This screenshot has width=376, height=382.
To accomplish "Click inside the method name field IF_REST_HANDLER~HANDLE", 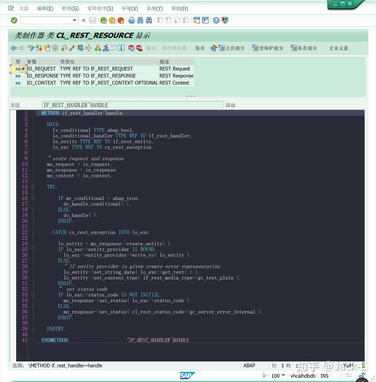I will (x=131, y=105).
